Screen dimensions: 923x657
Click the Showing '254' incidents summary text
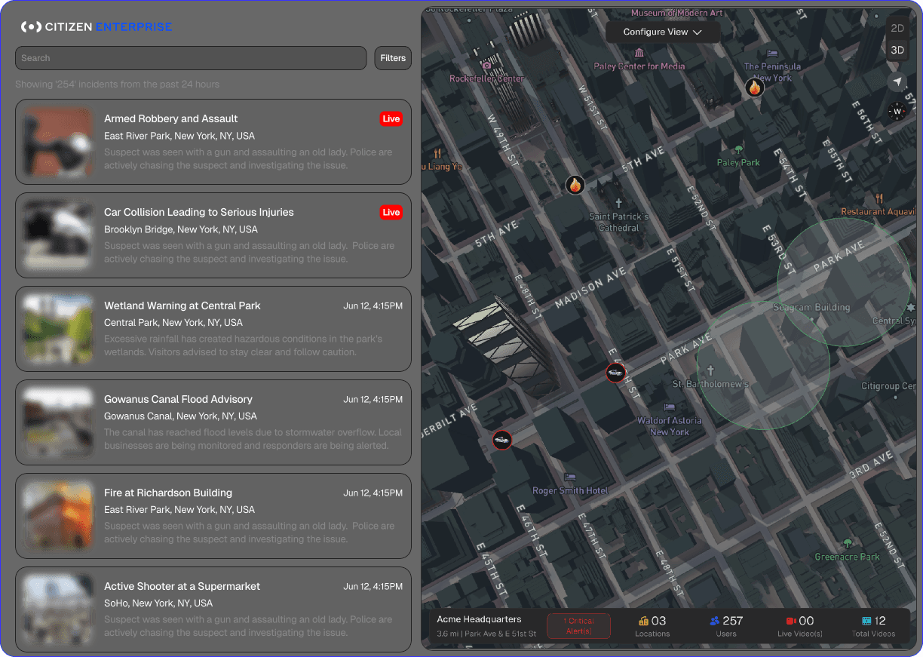[x=117, y=84]
